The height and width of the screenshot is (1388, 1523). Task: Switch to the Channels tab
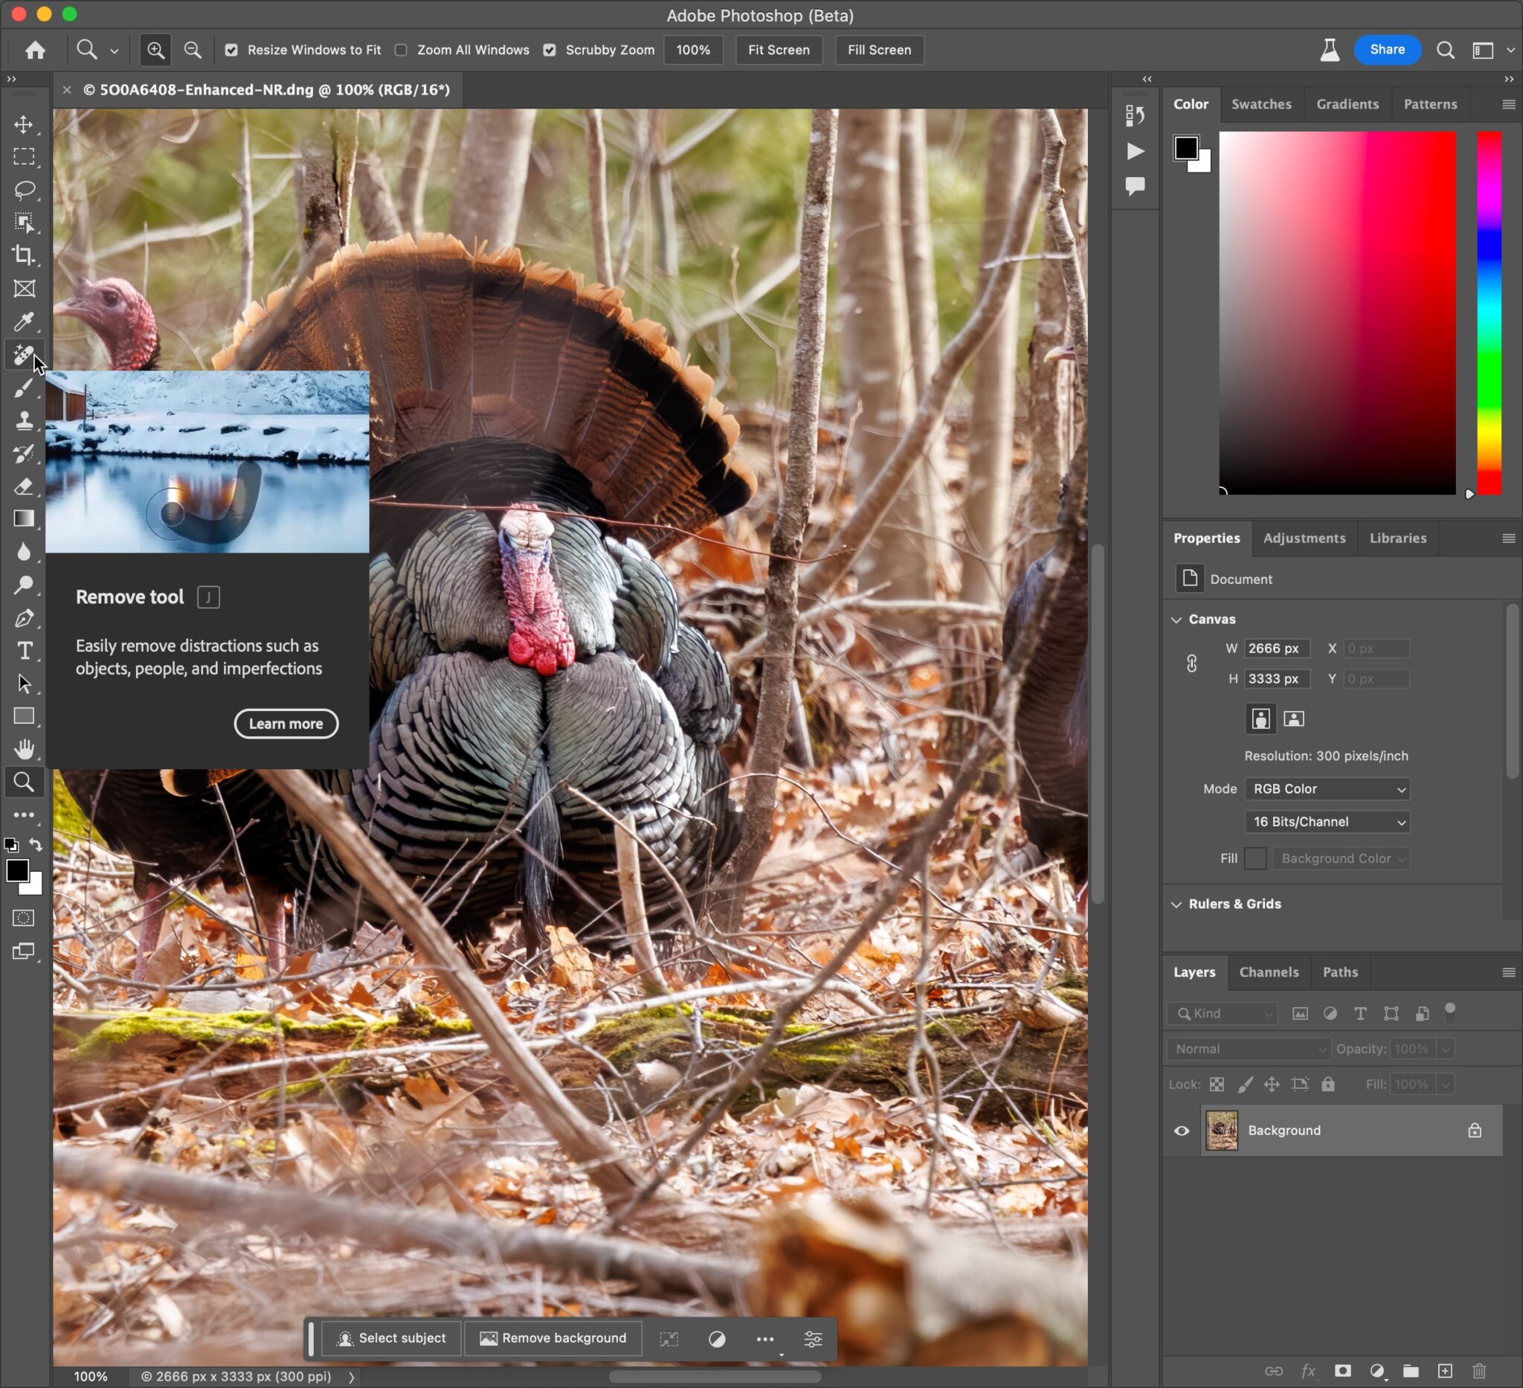(1268, 972)
